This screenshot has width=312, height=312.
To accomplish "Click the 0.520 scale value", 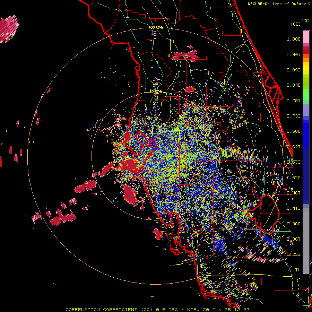I will tap(294, 178).
